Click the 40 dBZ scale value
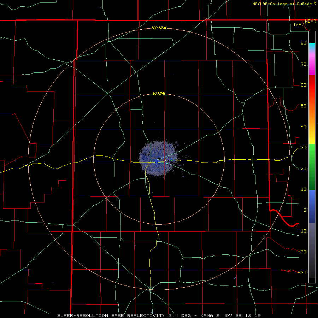Image resolution: width=318 pixels, height=318 pixels. (x=304, y=126)
